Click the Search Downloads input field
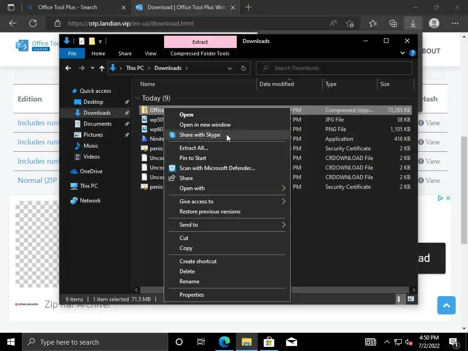468x351 pixels. pyautogui.click(x=334, y=68)
